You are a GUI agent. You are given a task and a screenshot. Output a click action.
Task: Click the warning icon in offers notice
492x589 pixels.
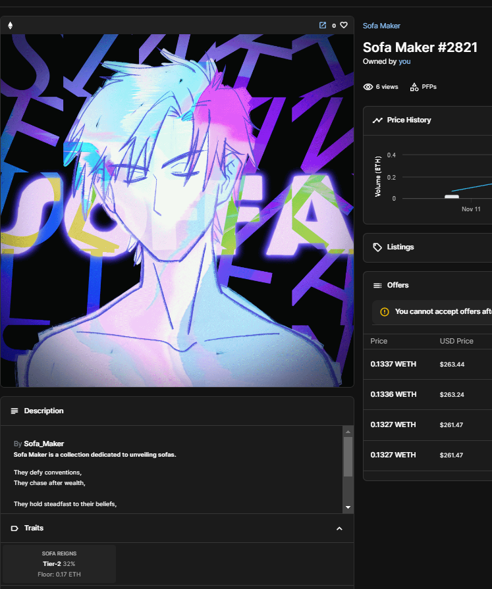pos(385,312)
